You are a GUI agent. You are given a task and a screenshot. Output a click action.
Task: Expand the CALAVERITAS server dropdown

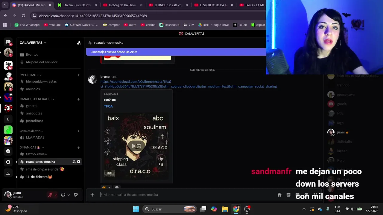(x=33, y=43)
